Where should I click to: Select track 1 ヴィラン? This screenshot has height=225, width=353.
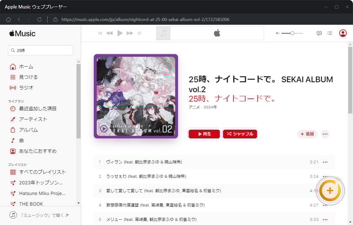214,162
